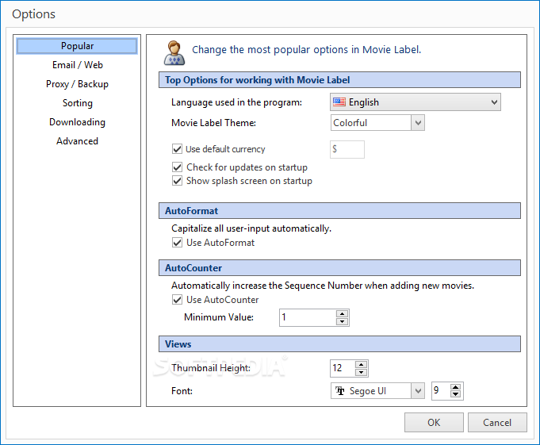Click the AutoCounter section header
540x445 pixels.
[339, 268]
